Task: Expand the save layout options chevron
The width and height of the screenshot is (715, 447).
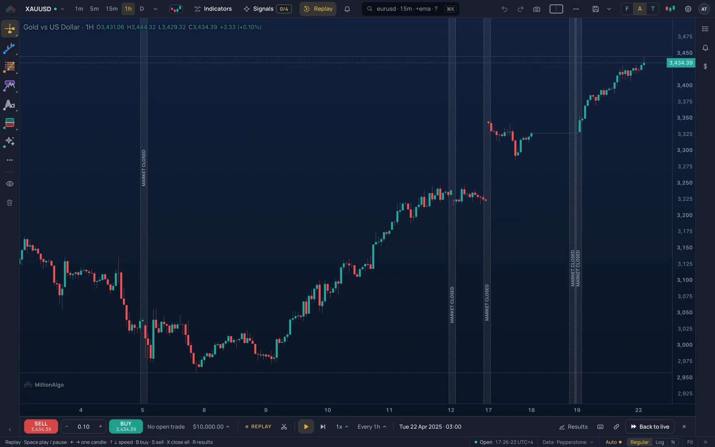Action: pyautogui.click(x=609, y=9)
